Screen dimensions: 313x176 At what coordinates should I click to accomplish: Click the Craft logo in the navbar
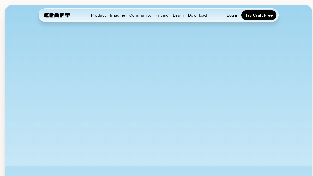click(x=57, y=15)
